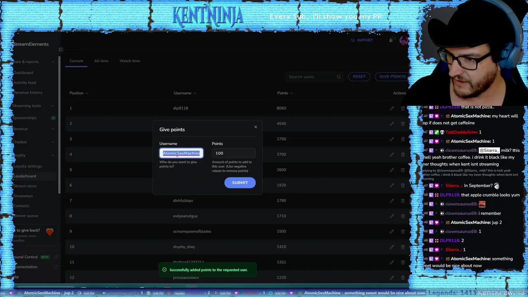The height and width of the screenshot is (297, 528).
Task: Delete evilpeanutguy from leaderboard
Action: coord(403,216)
